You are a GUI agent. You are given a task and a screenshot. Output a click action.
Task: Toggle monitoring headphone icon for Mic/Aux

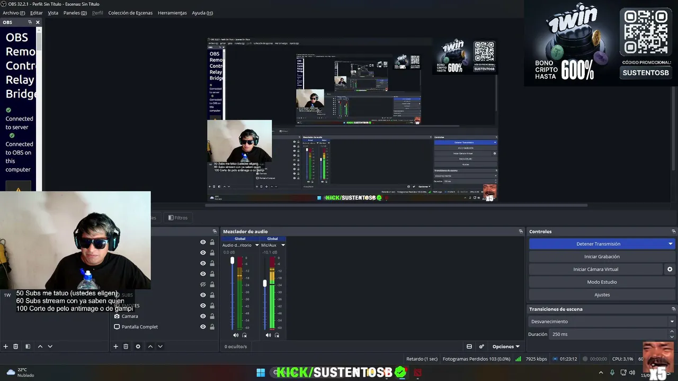click(276, 335)
